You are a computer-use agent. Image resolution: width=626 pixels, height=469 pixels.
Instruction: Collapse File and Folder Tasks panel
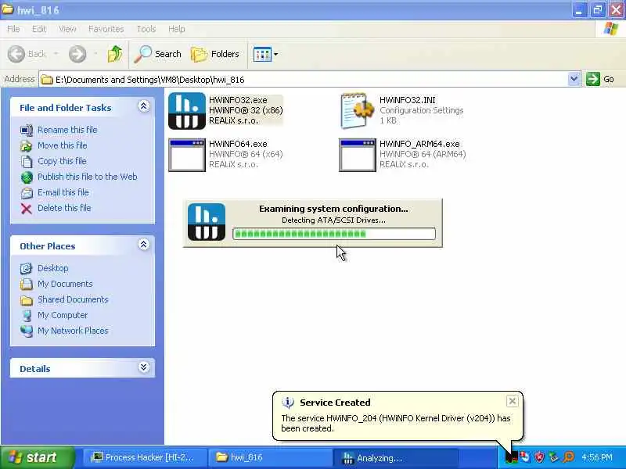point(144,106)
